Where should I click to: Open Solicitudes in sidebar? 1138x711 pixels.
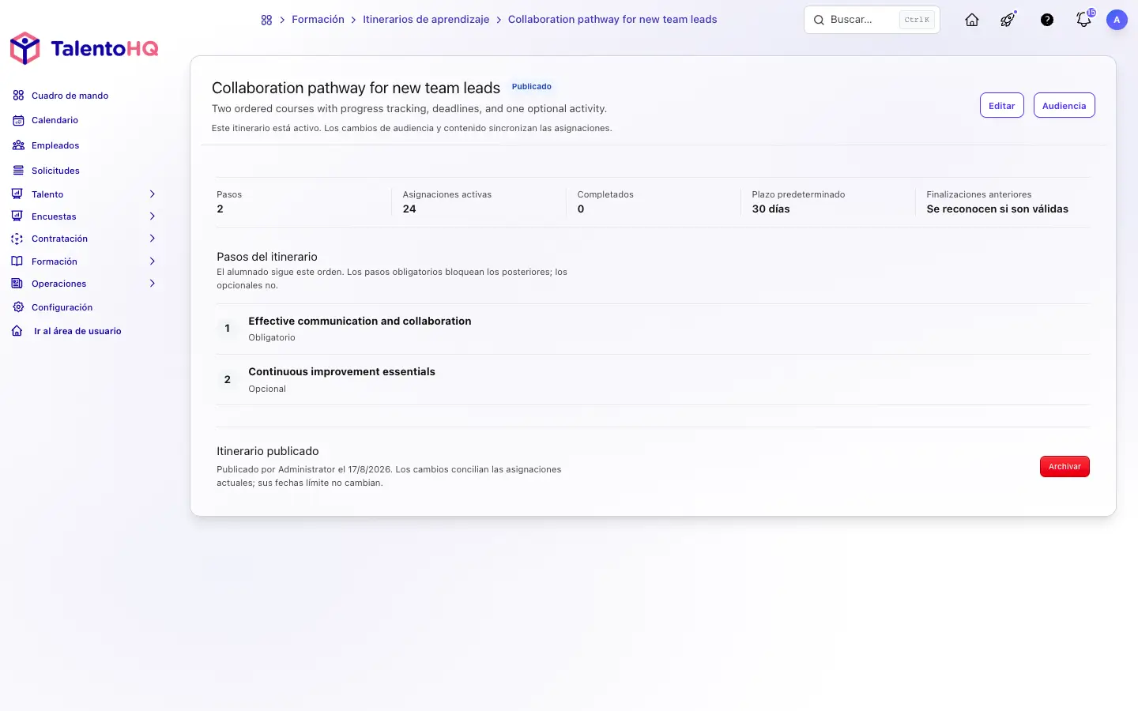55,171
